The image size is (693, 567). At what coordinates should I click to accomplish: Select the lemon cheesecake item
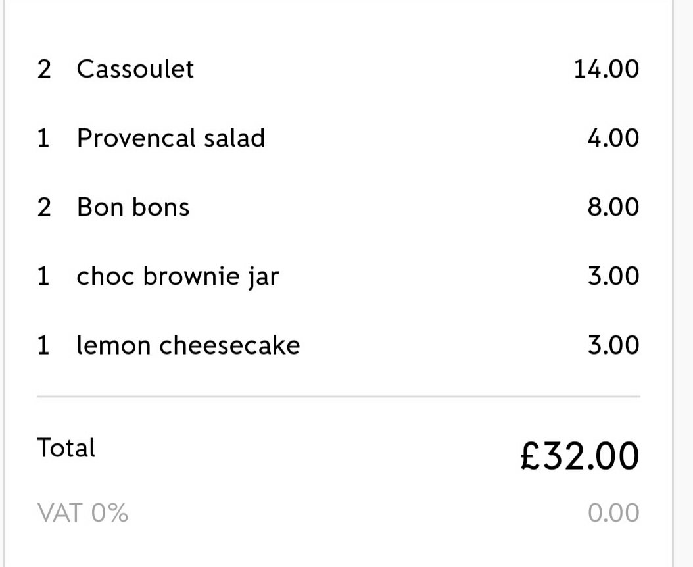click(x=188, y=345)
